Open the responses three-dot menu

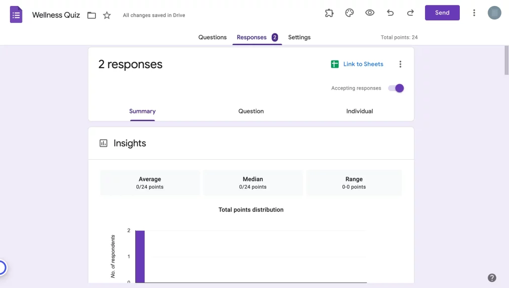click(x=401, y=64)
